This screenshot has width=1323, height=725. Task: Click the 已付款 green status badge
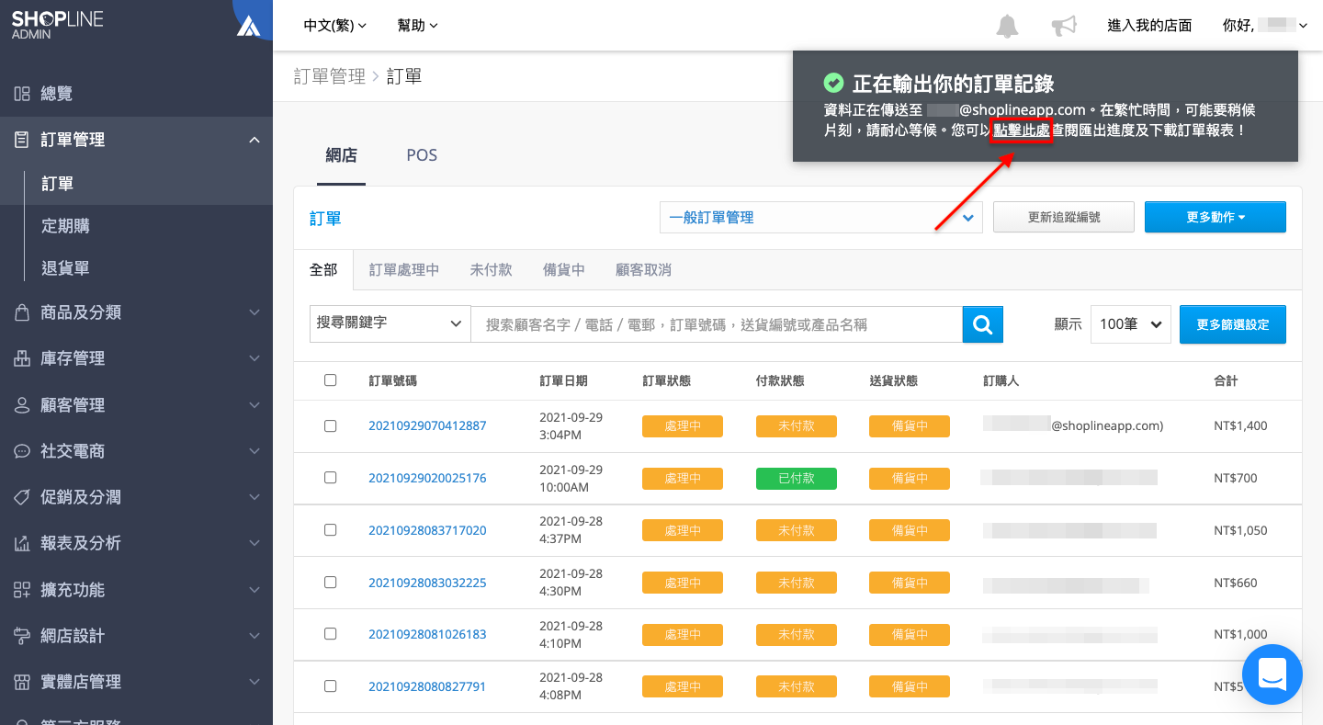click(797, 478)
